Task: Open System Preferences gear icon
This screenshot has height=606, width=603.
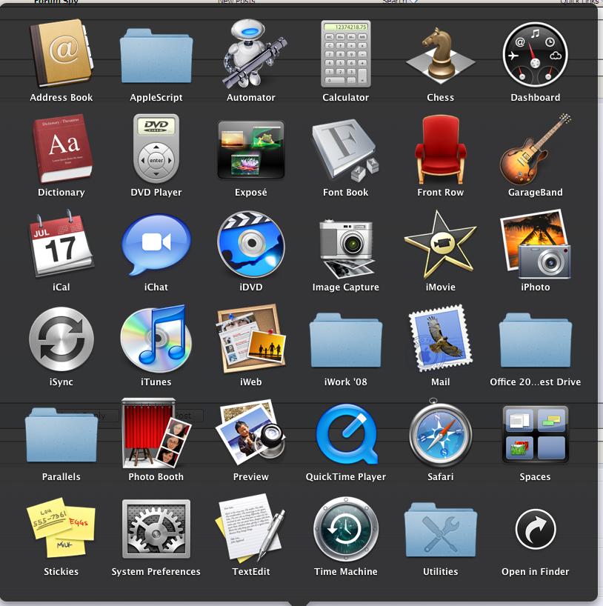Action: [x=156, y=529]
